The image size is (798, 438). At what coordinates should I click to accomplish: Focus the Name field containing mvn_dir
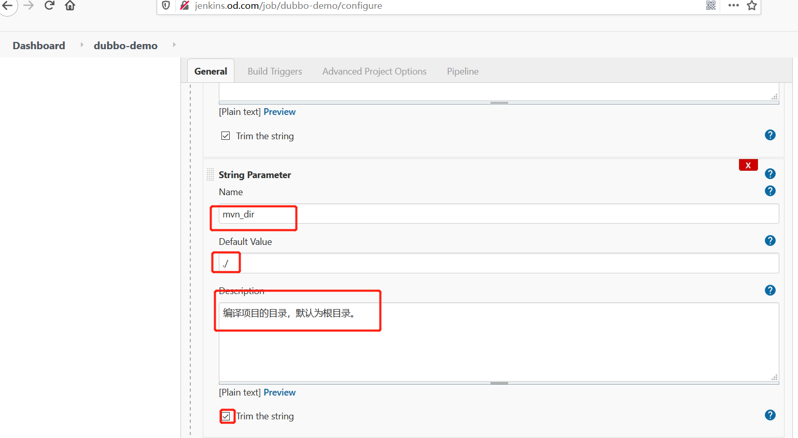click(x=499, y=214)
